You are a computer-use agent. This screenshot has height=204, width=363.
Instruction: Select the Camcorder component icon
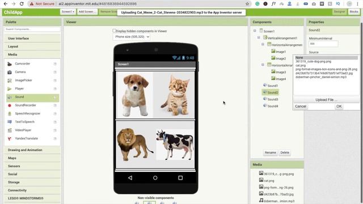[x=10, y=64]
